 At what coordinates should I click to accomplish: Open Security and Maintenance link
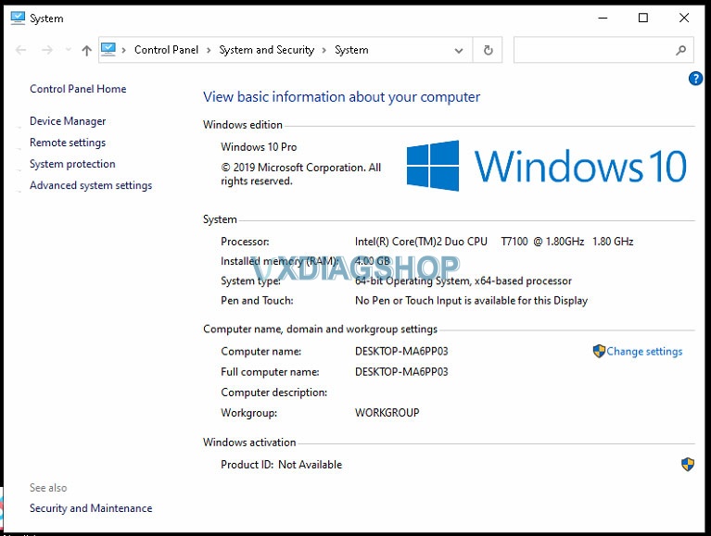coord(91,508)
